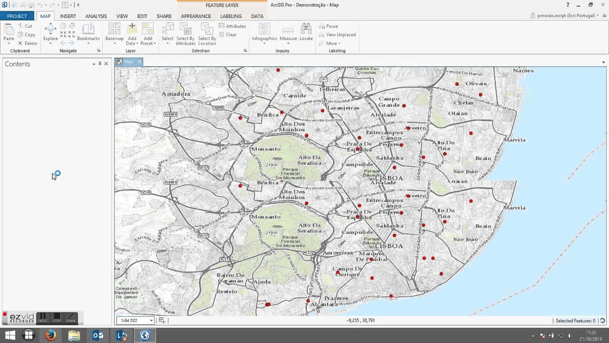Click the pmorais.esript sign-in account
The image size is (609, 343).
click(566, 16)
